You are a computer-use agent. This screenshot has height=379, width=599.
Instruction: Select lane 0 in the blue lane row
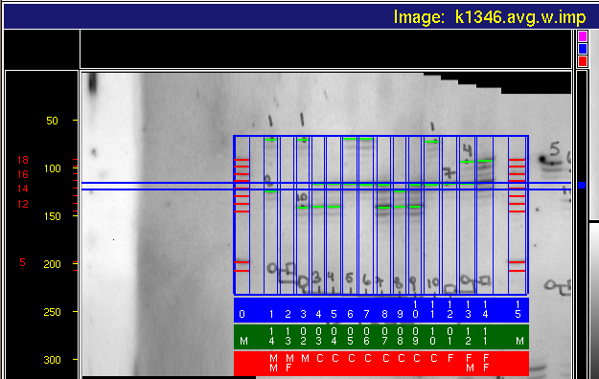(x=242, y=314)
